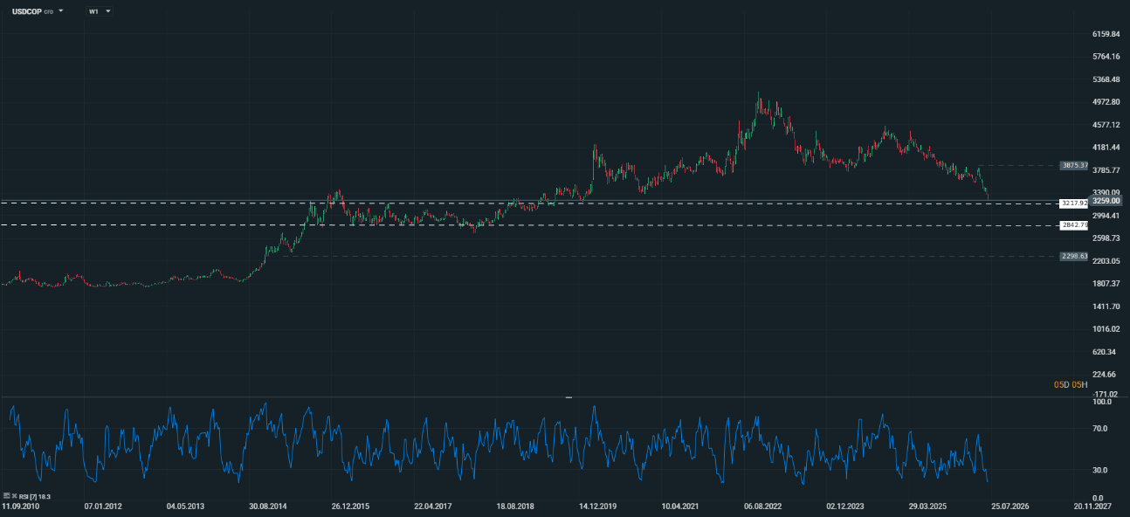Click price axis label 4577.12
Screen dimensions: 1130x517
1106,125
